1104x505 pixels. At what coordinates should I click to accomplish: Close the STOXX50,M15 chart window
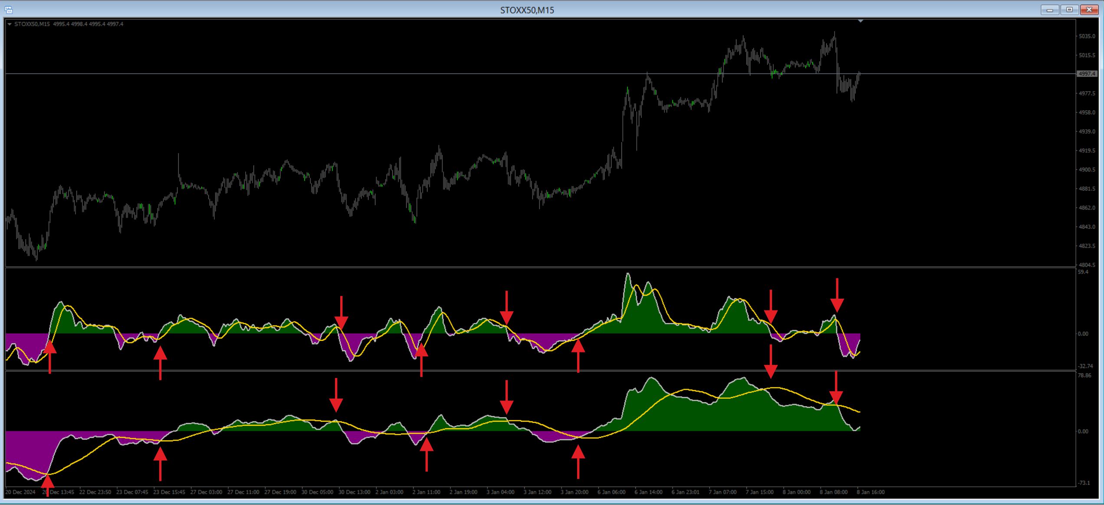tap(1089, 10)
